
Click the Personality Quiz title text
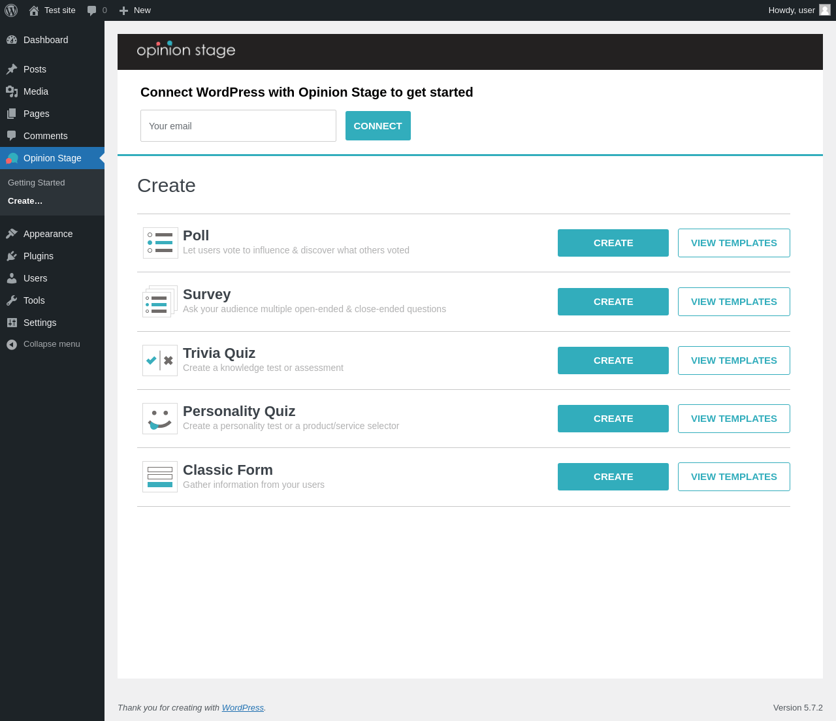tap(239, 411)
